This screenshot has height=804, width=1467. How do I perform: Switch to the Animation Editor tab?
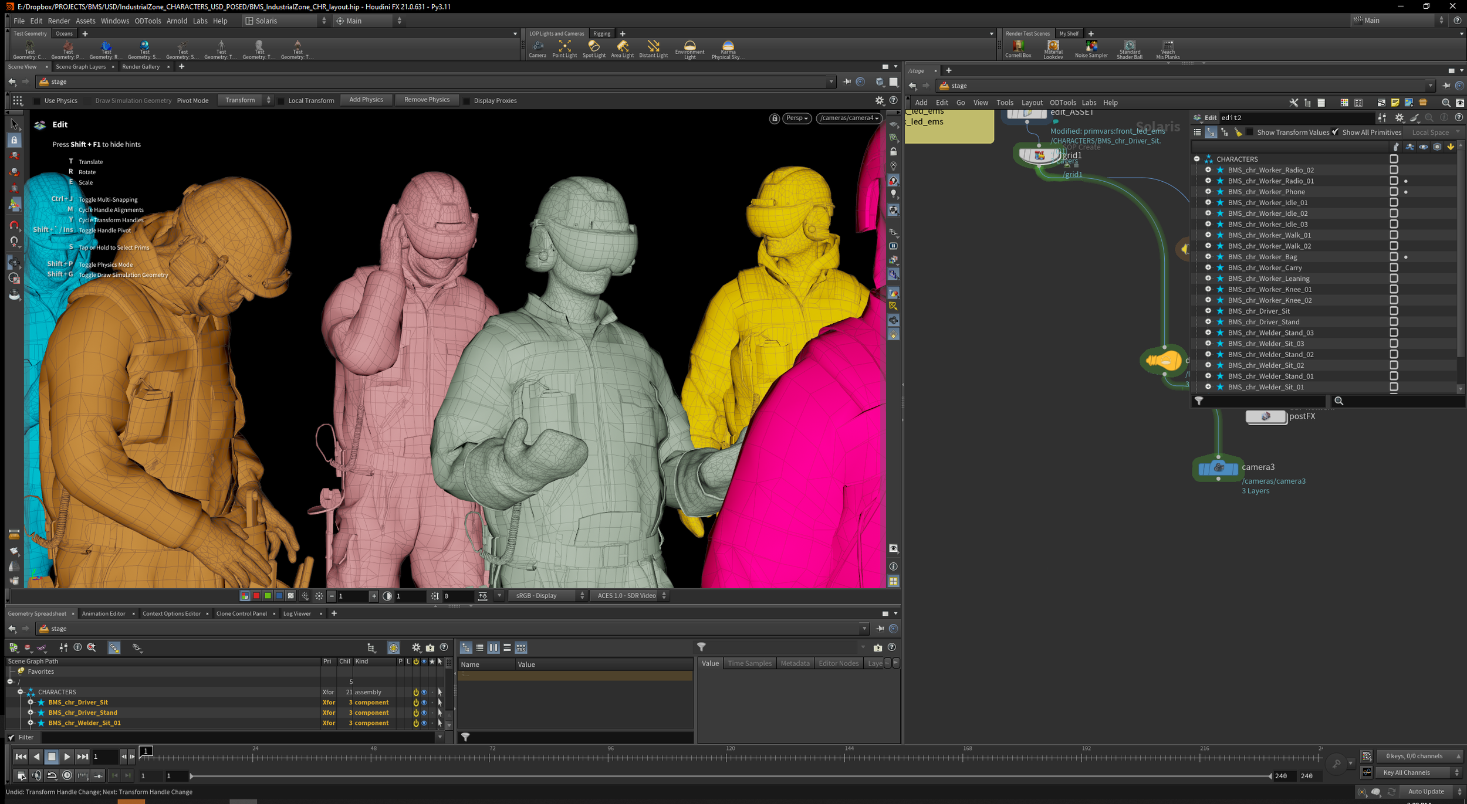[103, 613]
